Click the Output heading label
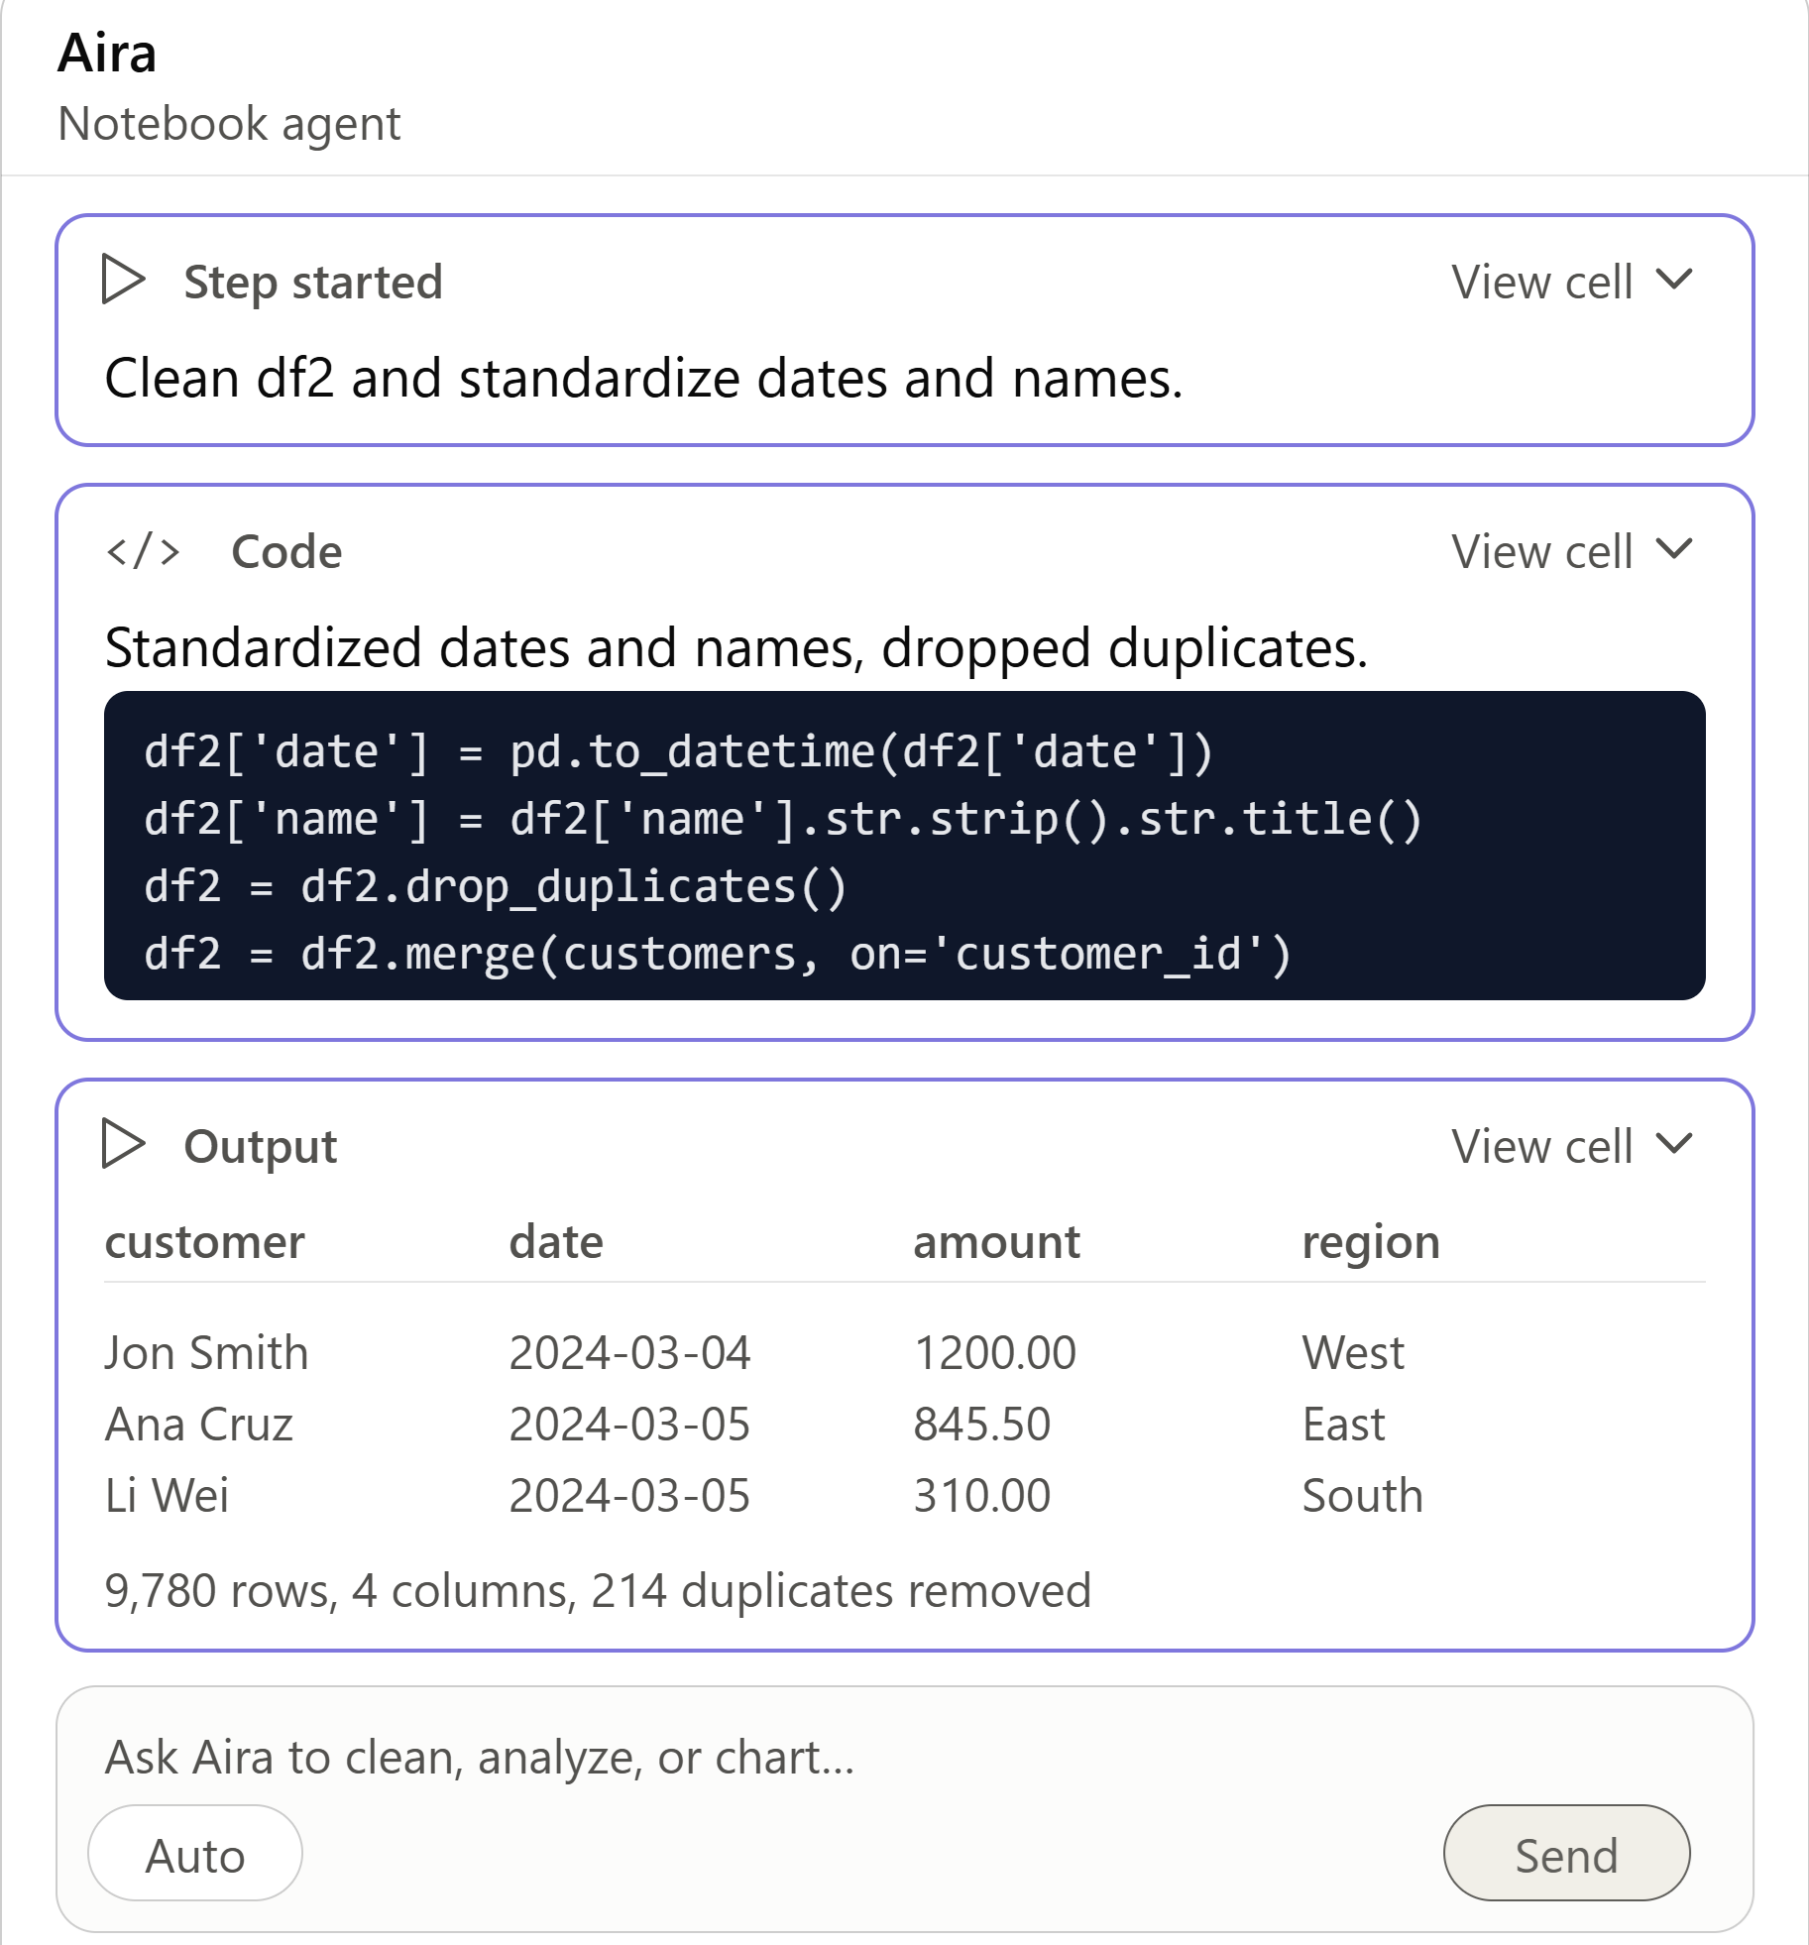The width and height of the screenshot is (1809, 1945). (261, 1146)
